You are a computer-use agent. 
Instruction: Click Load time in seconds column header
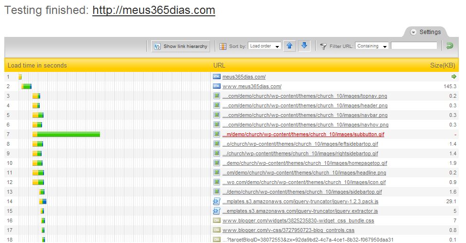37,66
